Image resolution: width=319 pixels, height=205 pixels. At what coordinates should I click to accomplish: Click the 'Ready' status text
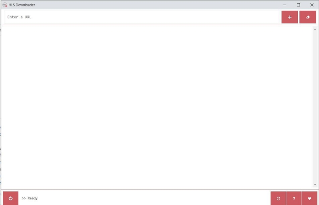pos(33,198)
